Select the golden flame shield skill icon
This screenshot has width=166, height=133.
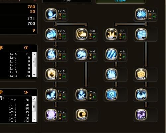(x=51, y=74)
